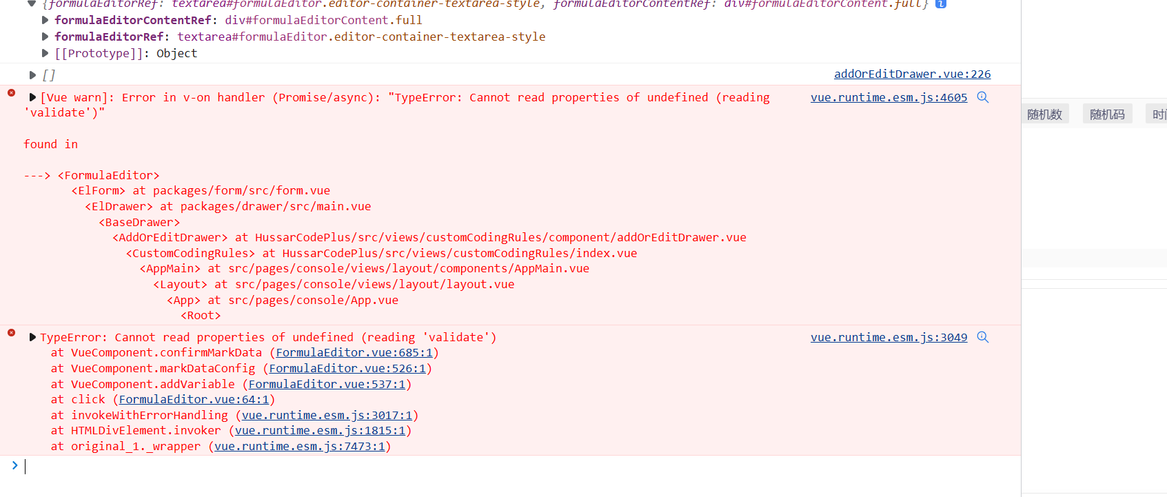Expand the [Vue warn] error message

click(32, 97)
